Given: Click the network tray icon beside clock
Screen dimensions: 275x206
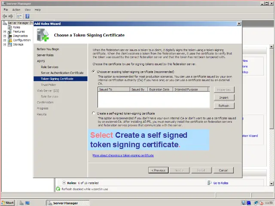Looking at the screenshot, I should point(256,203).
